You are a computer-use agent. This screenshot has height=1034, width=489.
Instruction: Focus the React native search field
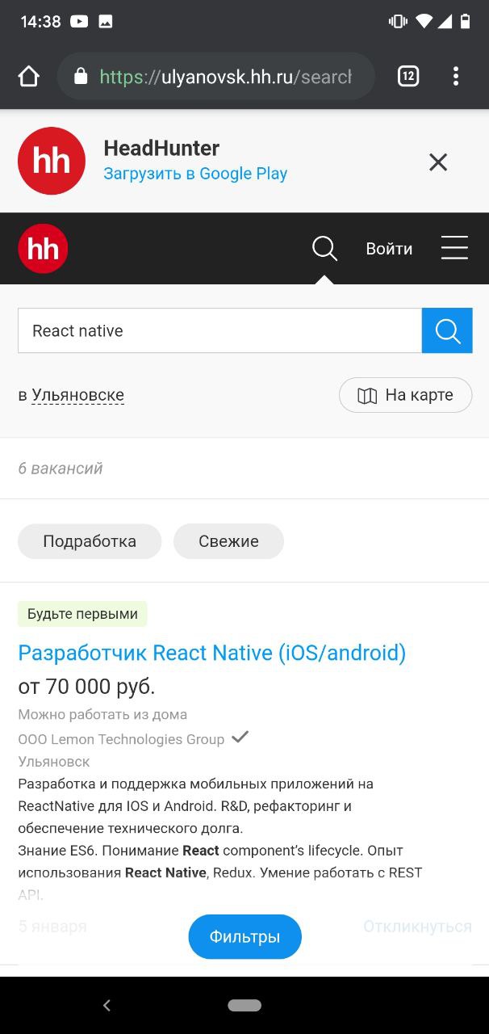[x=219, y=330]
